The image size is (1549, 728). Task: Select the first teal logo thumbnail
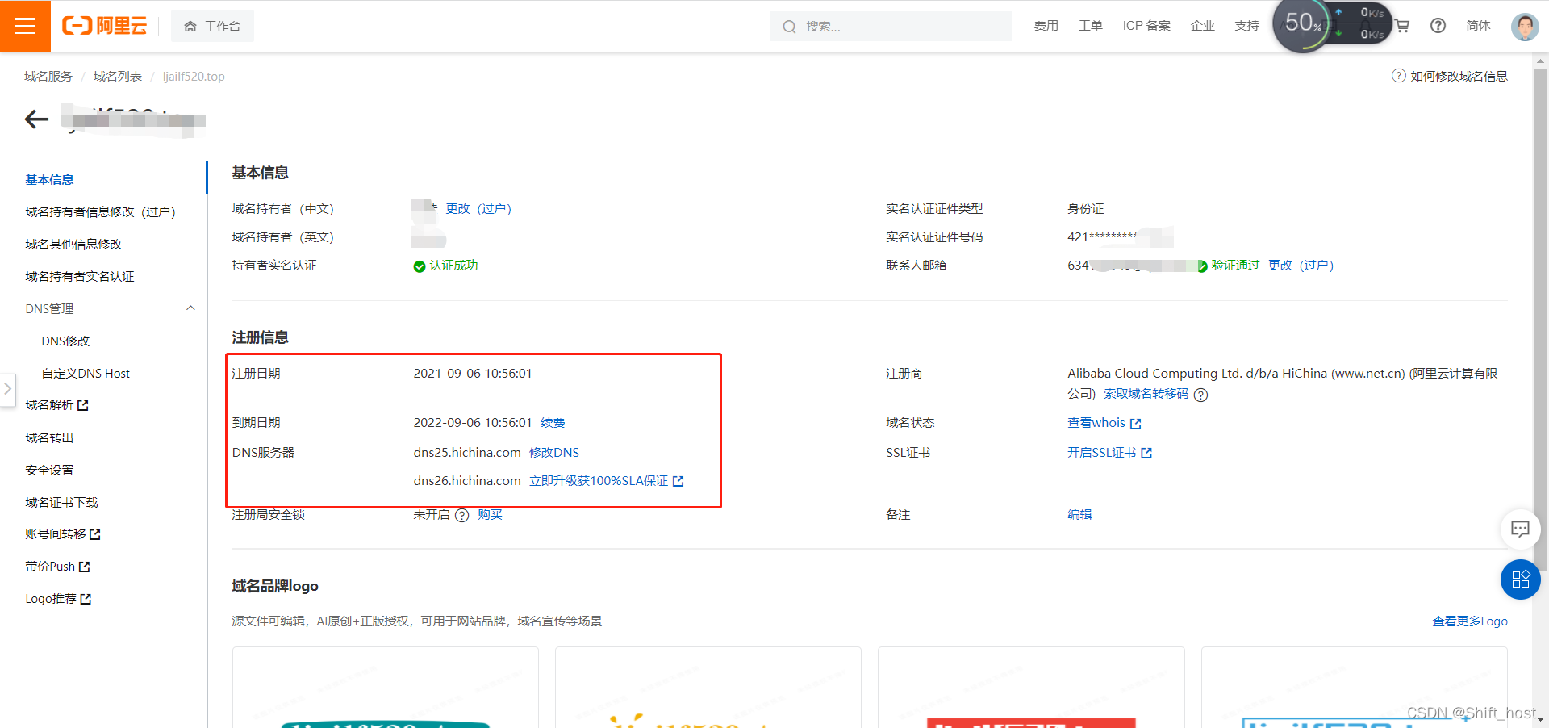[x=386, y=688]
